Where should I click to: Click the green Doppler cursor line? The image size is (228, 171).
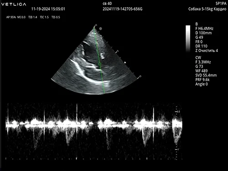coord(99,60)
